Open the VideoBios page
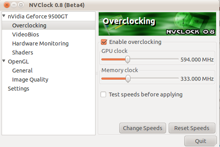The width and height of the screenshot is (220, 147). [25, 34]
